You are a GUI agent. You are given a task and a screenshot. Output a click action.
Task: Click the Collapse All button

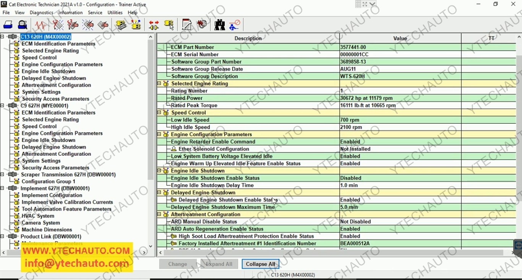[260, 264]
